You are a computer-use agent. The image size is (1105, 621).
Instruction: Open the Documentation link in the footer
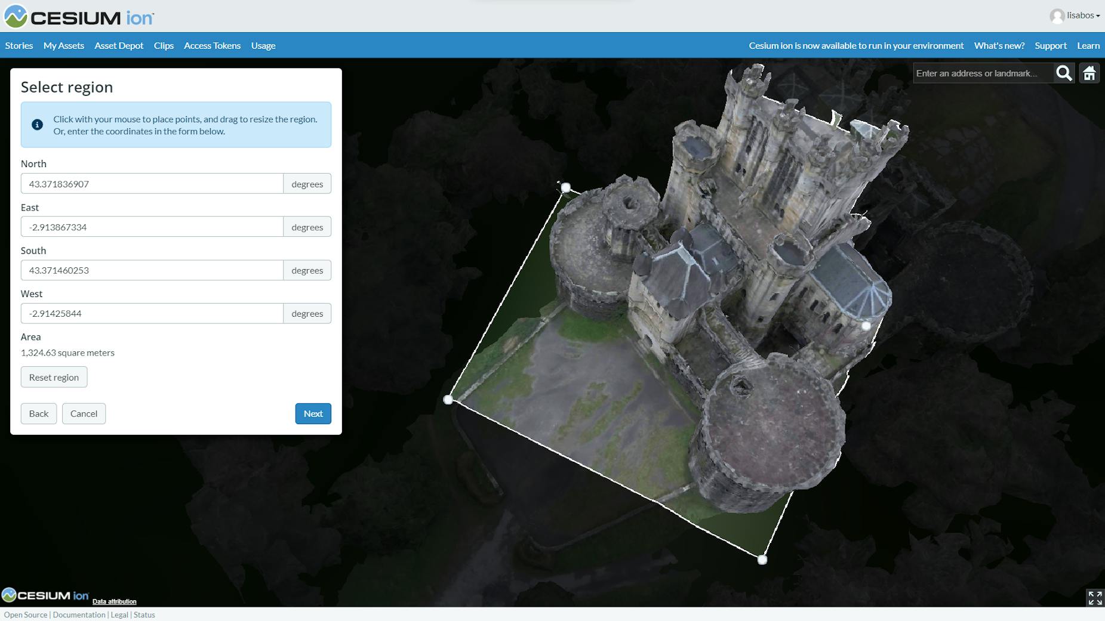point(79,614)
